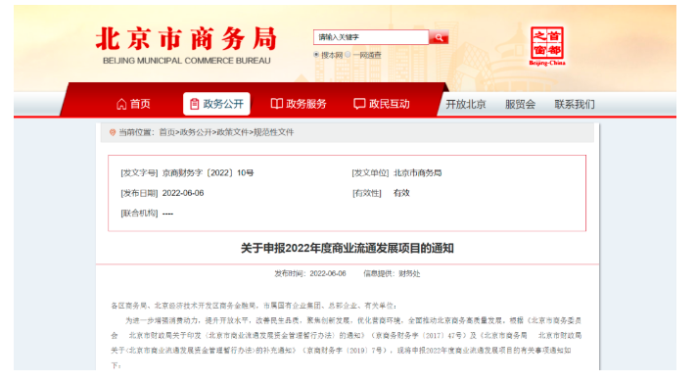This screenshot has height=382, width=697.
Task: Click the home icon beside 首页
Action: point(121,104)
